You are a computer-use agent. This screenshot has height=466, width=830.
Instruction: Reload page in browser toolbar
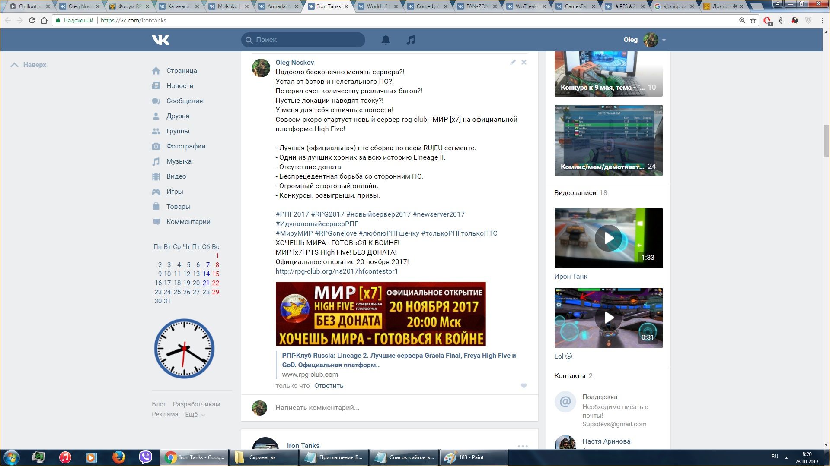pos(32,20)
